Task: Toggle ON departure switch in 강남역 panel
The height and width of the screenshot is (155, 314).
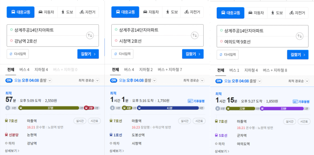Action: pos(9,80)
